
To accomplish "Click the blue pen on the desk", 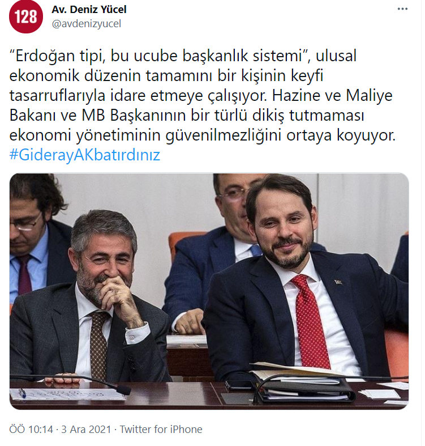I will [23, 393].
